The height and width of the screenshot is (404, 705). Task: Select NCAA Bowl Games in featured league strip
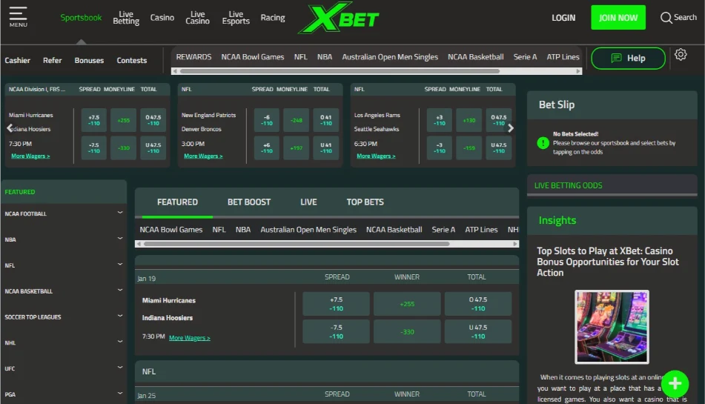171,230
